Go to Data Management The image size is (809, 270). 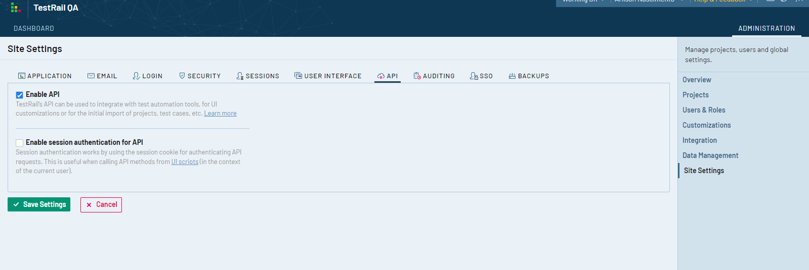(710, 155)
